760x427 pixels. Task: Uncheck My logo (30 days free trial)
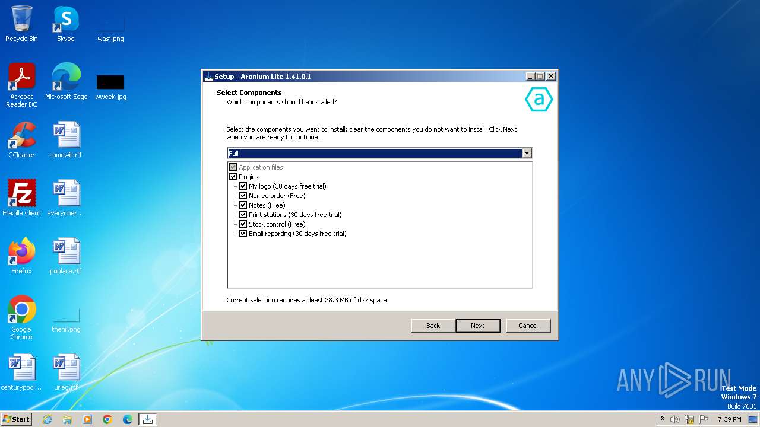(243, 186)
